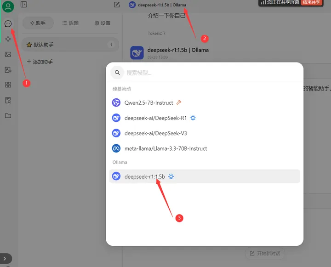Click the Qwen model logo icon
The height and width of the screenshot is (267, 331).
pyautogui.click(x=116, y=102)
